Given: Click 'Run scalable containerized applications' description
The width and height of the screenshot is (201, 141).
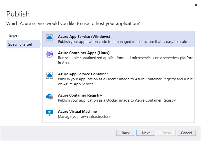Looking at the screenshot, I should tap(126, 60).
